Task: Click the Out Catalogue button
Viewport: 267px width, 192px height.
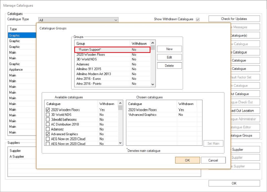Action: [245, 94]
